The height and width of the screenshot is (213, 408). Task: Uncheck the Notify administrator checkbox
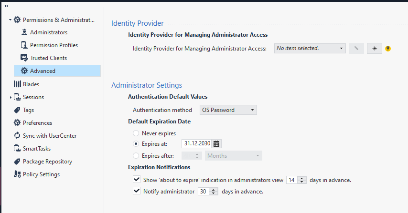tap(136, 192)
